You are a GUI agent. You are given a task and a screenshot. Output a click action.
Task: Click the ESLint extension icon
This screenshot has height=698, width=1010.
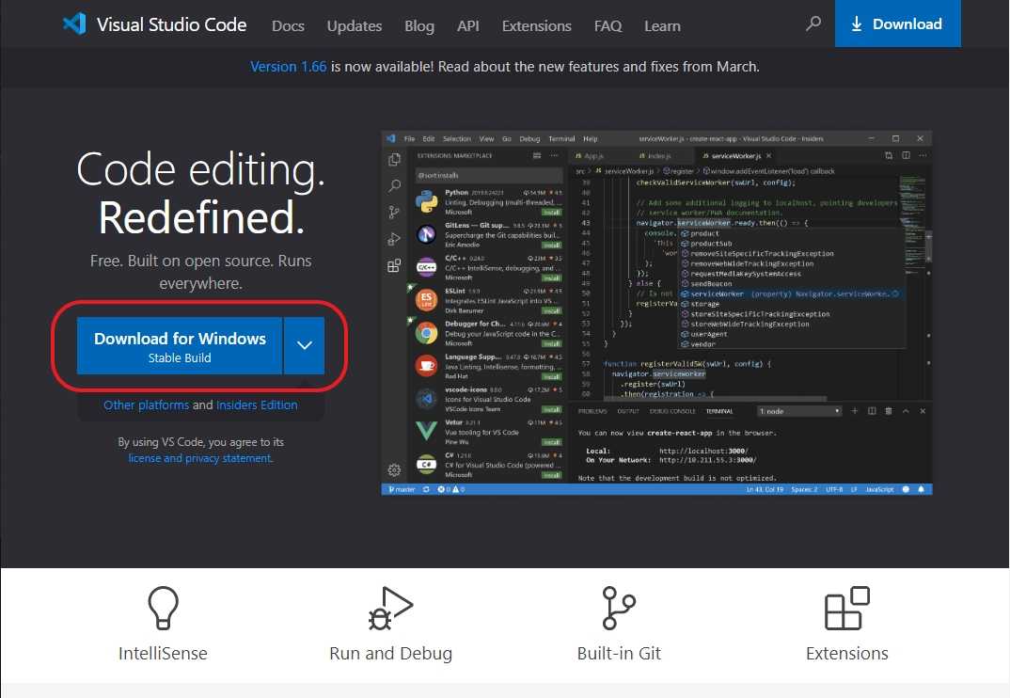pyautogui.click(x=426, y=300)
